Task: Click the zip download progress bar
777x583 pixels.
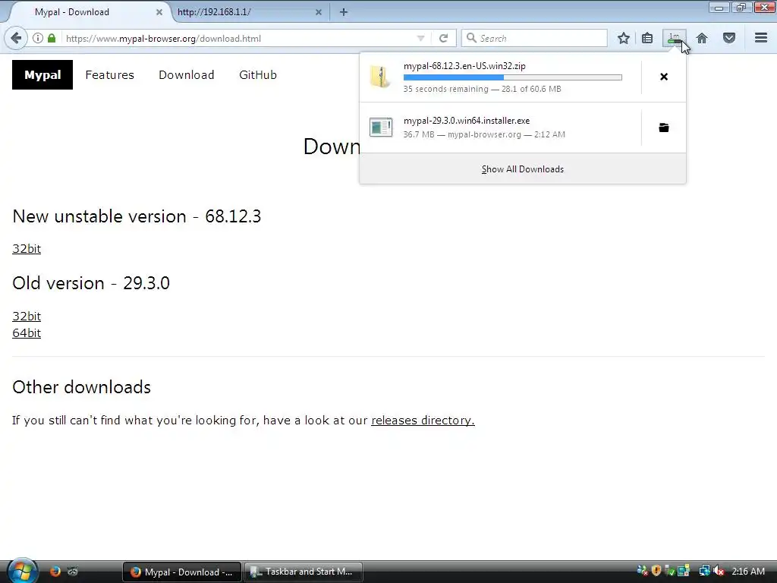Action: (x=512, y=77)
